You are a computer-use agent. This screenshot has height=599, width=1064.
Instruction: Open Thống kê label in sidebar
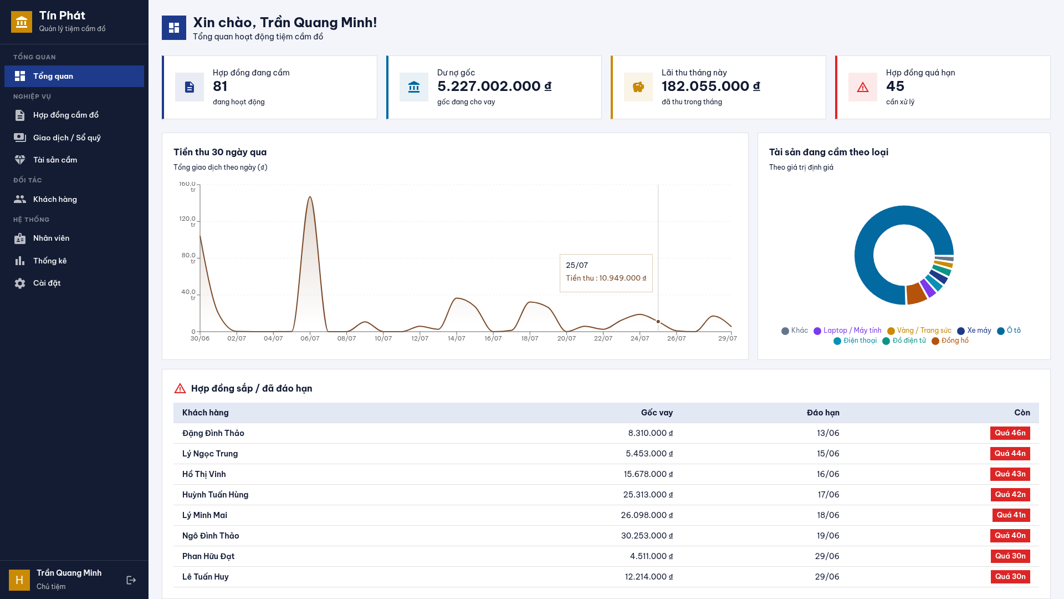point(50,261)
